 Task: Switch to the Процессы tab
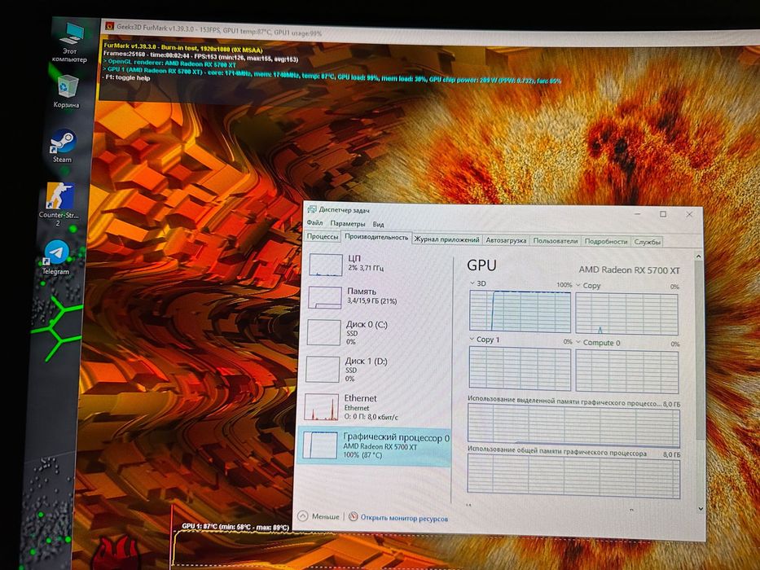pyautogui.click(x=323, y=236)
